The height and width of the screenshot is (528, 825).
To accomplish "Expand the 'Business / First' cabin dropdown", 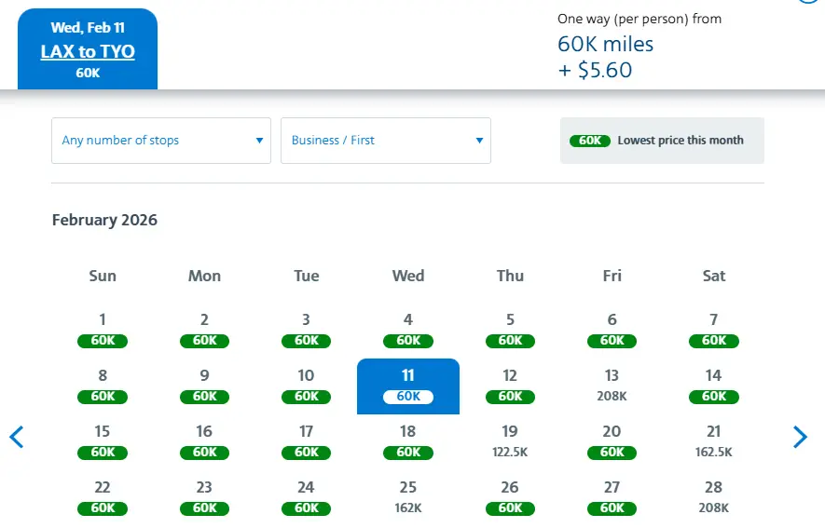I will click(x=385, y=141).
